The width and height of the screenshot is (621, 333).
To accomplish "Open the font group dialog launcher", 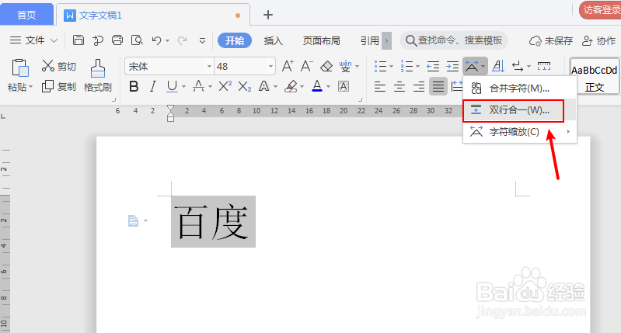I will coord(360,99).
